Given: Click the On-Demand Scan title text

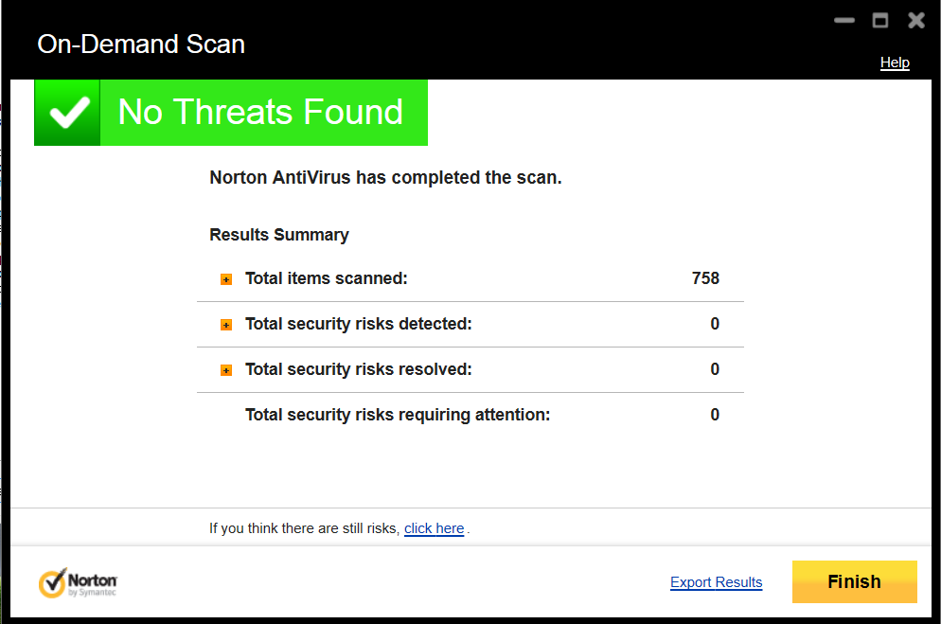Looking at the screenshot, I should [141, 45].
